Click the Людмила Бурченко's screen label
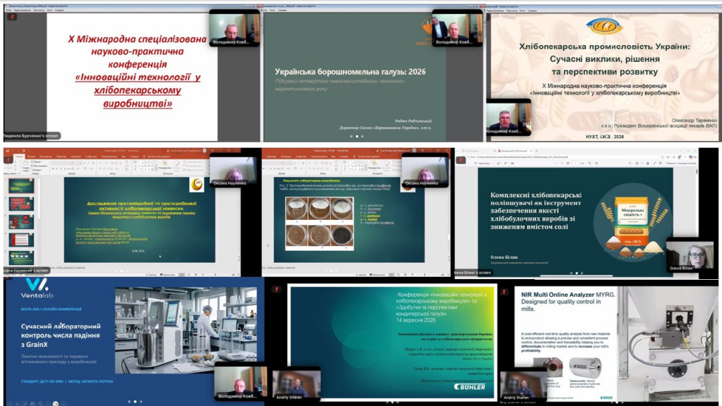 [31, 136]
